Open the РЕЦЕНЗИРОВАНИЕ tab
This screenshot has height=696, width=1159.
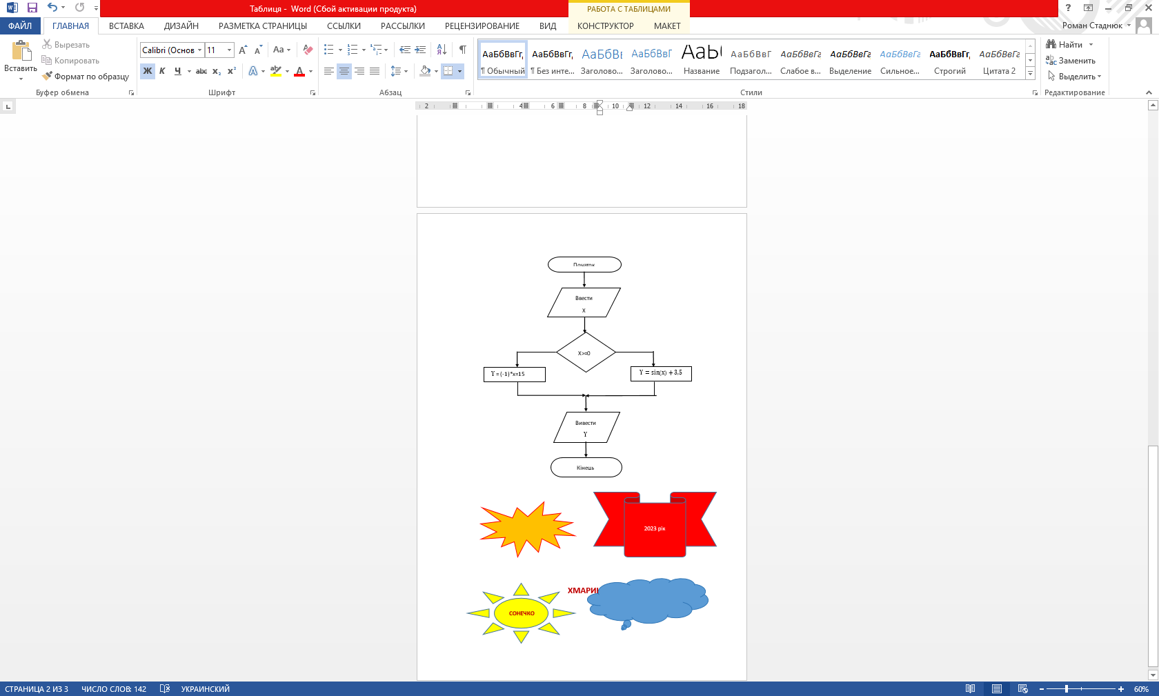[x=482, y=26]
